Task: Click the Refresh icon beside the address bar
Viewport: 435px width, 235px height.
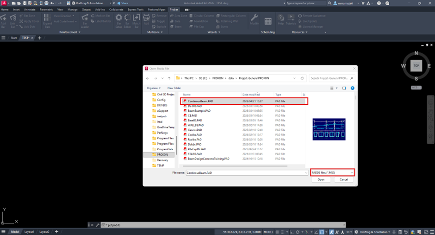Action: click(x=302, y=78)
